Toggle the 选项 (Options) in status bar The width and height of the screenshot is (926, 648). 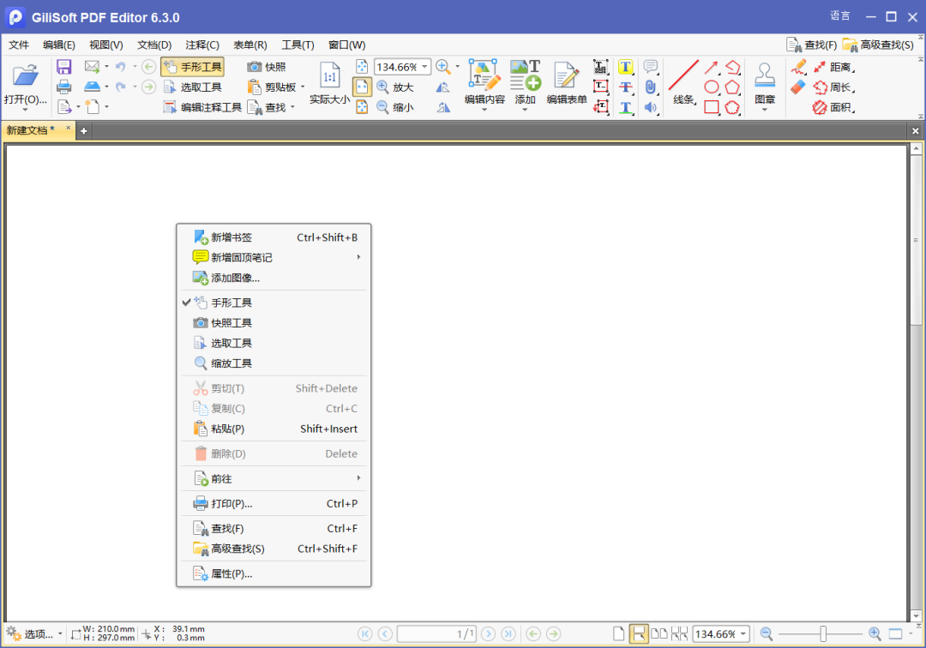(x=34, y=633)
